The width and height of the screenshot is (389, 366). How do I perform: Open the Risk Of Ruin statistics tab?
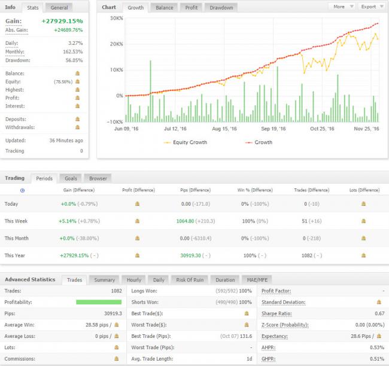191,280
